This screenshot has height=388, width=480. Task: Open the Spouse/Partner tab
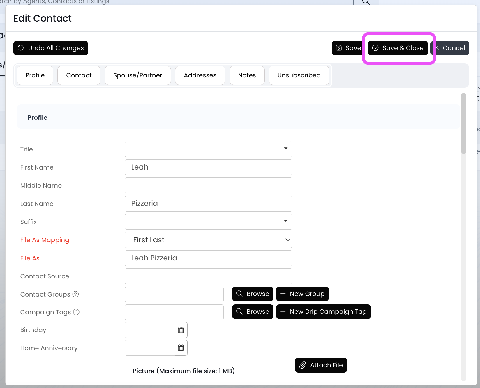[x=137, y=75]
